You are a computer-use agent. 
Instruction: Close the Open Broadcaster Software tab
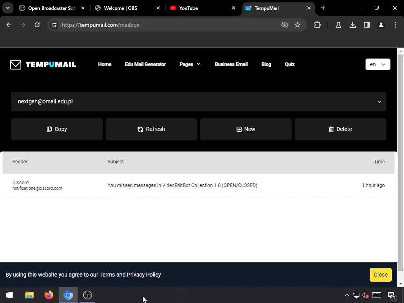(83, 8)
